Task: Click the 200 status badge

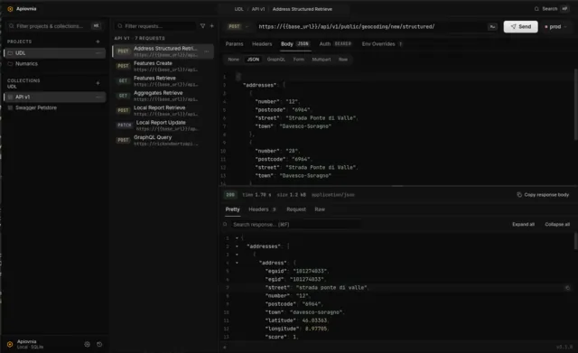Action: coord(230,194)
